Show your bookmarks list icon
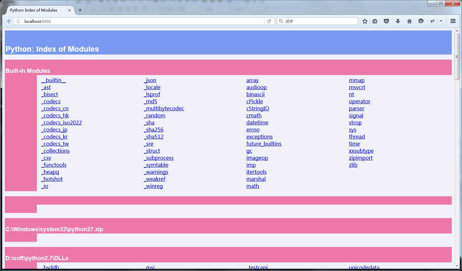 tap(375, 21)
